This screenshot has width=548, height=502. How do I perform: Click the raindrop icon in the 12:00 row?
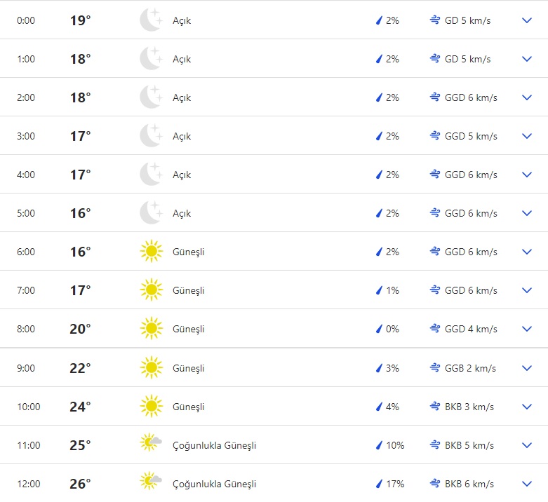point(379,484)
